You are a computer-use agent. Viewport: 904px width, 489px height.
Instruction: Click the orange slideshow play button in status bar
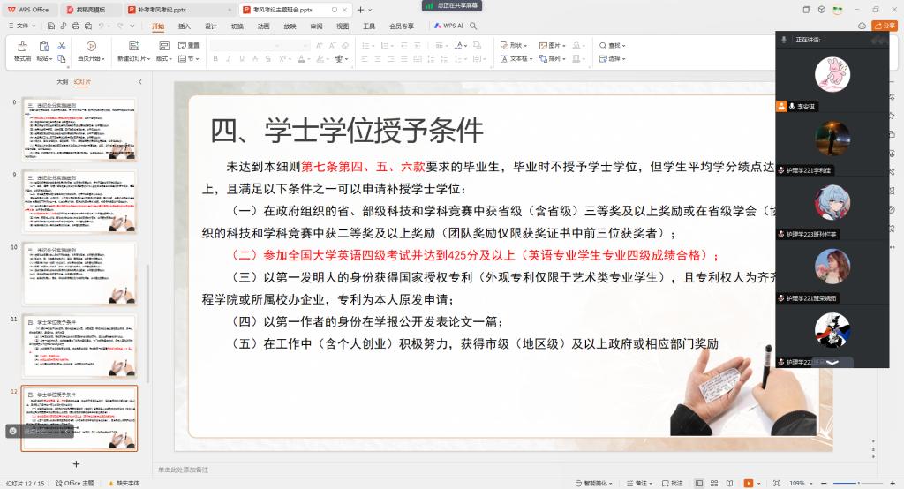pos(748,483)
